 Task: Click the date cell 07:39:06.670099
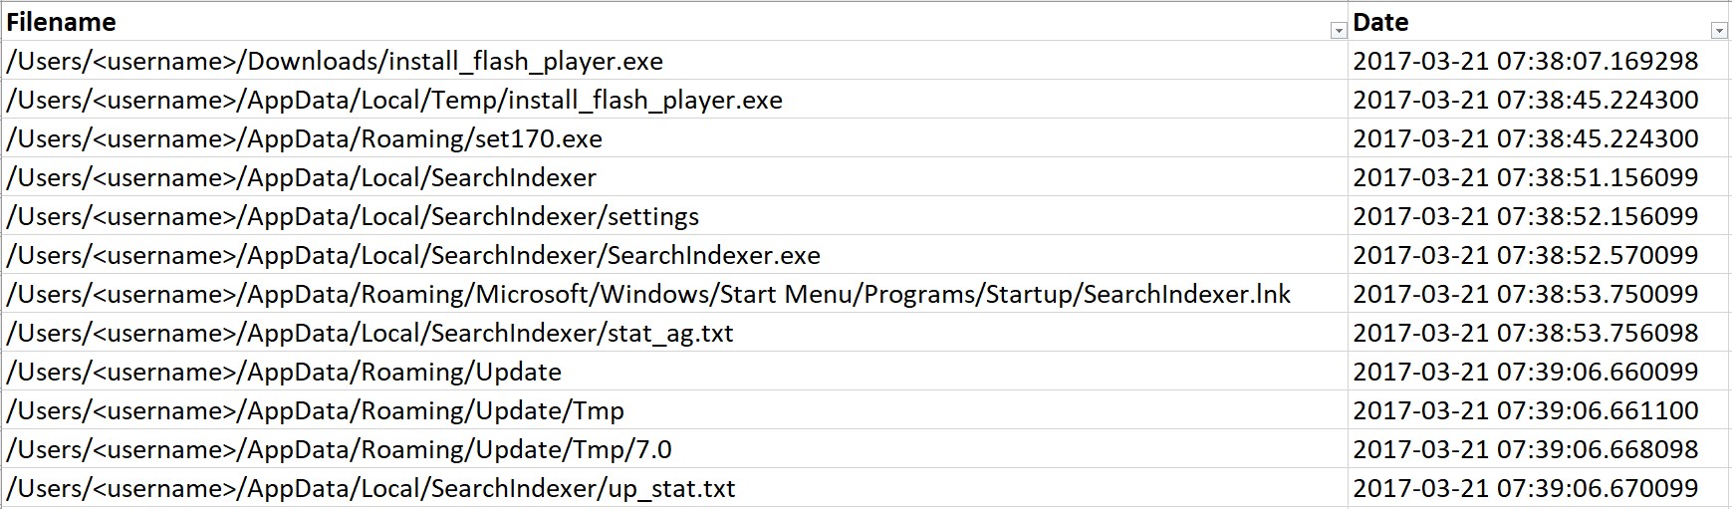pyautogui.click(x=1525, y=488)
